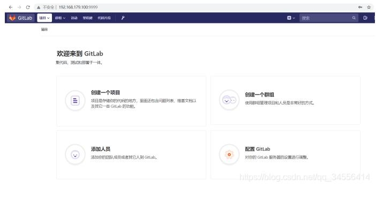This screenshot has height=197, width=376.
Task: Click the project description paragraph under 创建一个项目
Action: (144, 104)
